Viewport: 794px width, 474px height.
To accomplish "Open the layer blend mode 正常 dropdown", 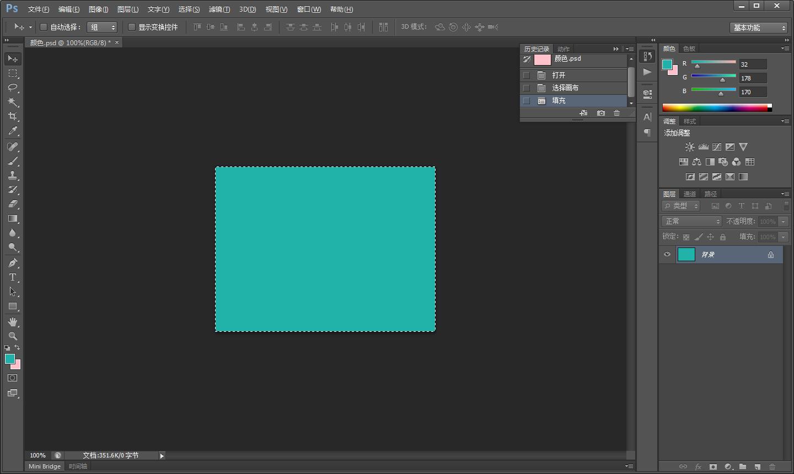I will (x=691, y=221).
